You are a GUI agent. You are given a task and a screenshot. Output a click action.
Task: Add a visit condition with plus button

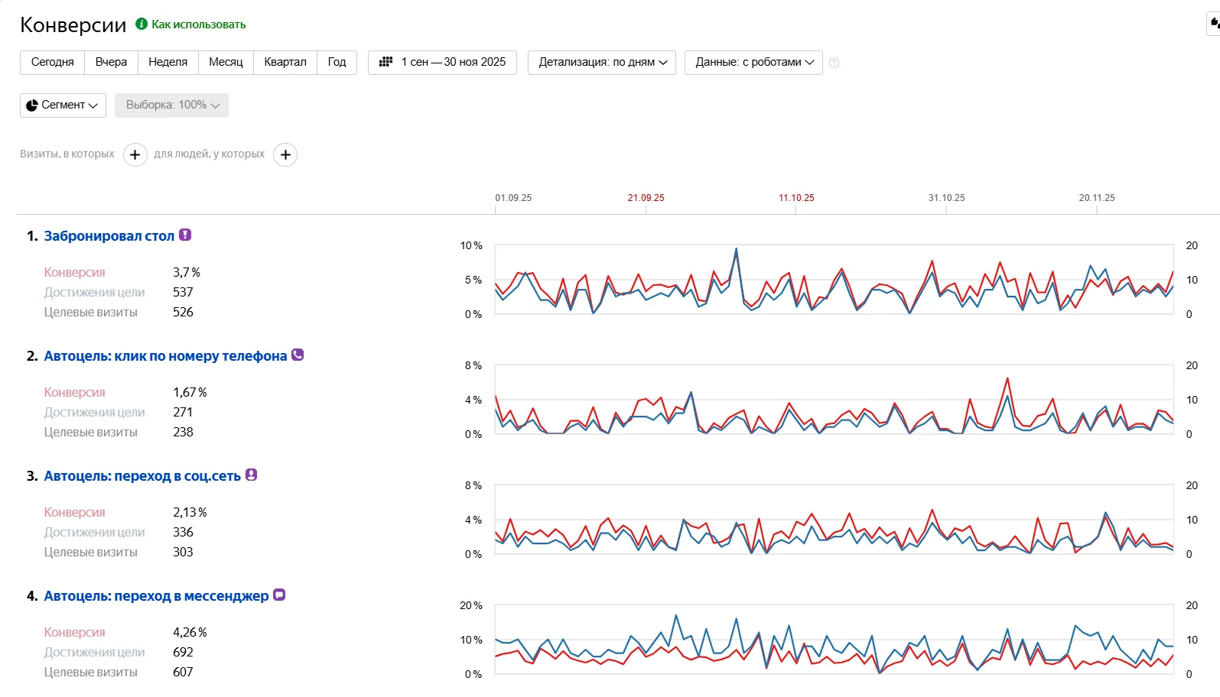[x=135, y=154]
